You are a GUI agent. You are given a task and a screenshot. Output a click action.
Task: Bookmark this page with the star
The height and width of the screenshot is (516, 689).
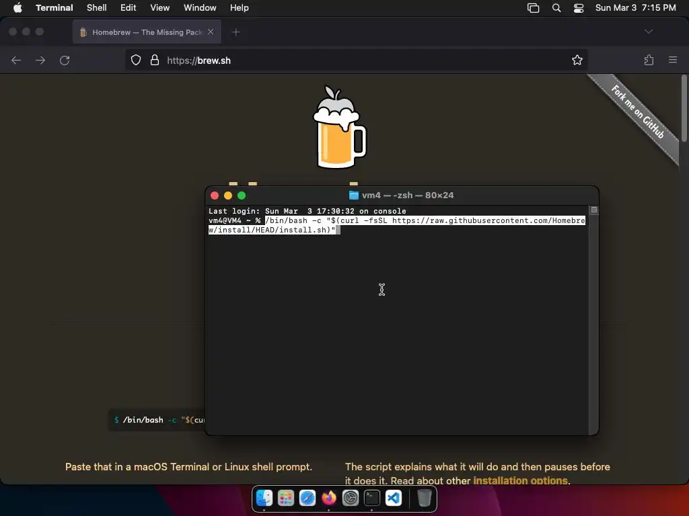click(577, 60)
